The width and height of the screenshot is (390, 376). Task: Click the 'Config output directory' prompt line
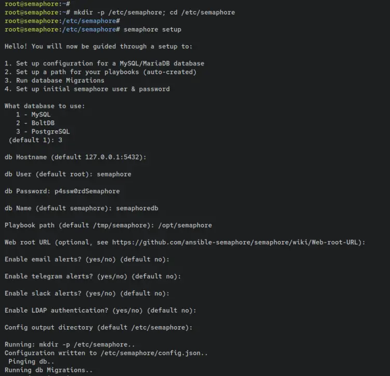(98, 328)
